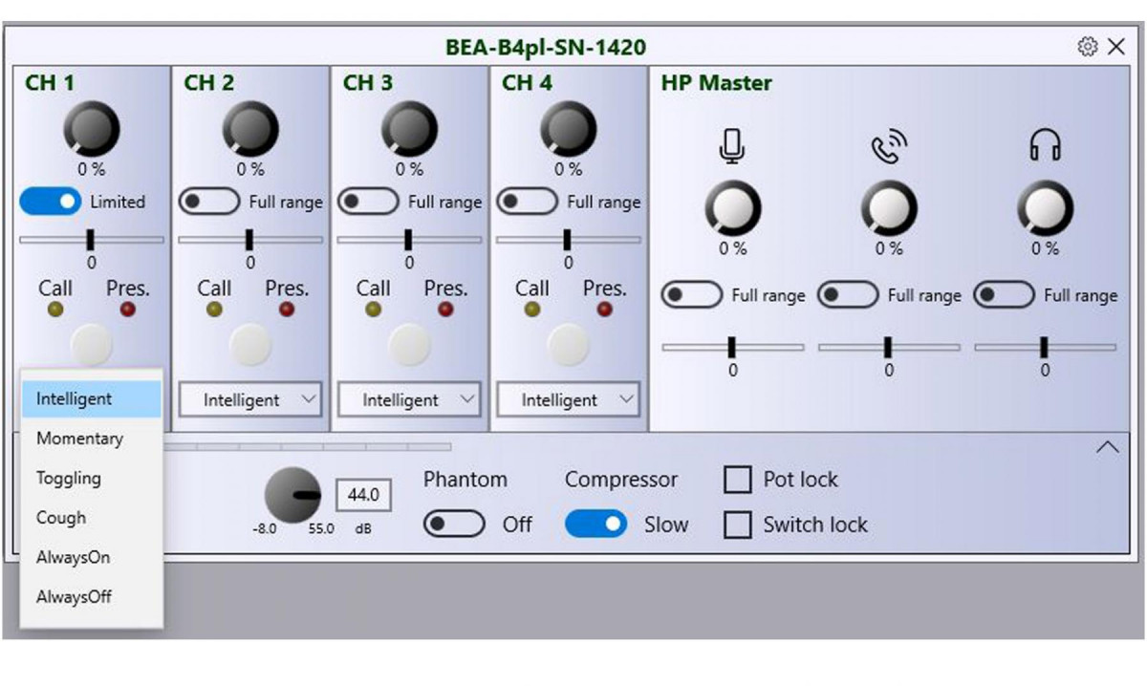
Task: Click the 44.0 dB gain input field
Action: 363,495
